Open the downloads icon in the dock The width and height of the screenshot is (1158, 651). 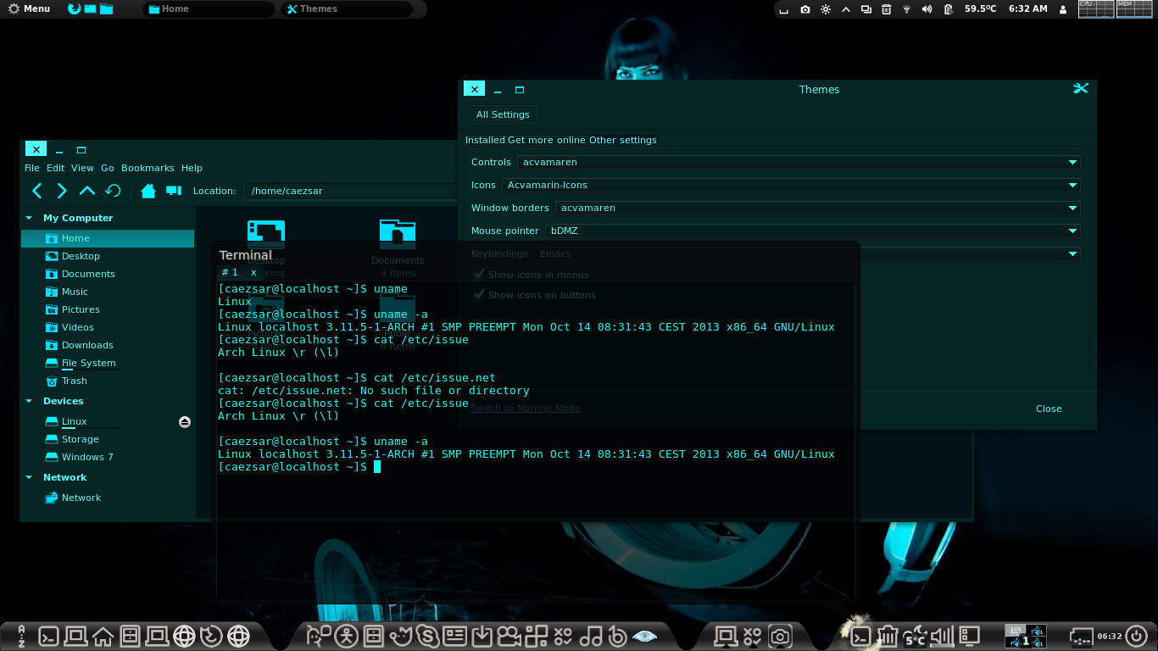tap(482, 635)
